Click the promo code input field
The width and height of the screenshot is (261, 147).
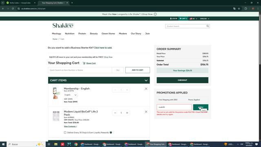[x=174, y=107]
